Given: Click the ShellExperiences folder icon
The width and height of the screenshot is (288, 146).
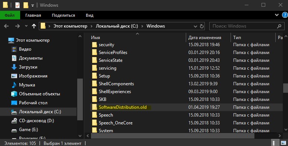Looking at the screenshot, I should click(x=94, y=92).
